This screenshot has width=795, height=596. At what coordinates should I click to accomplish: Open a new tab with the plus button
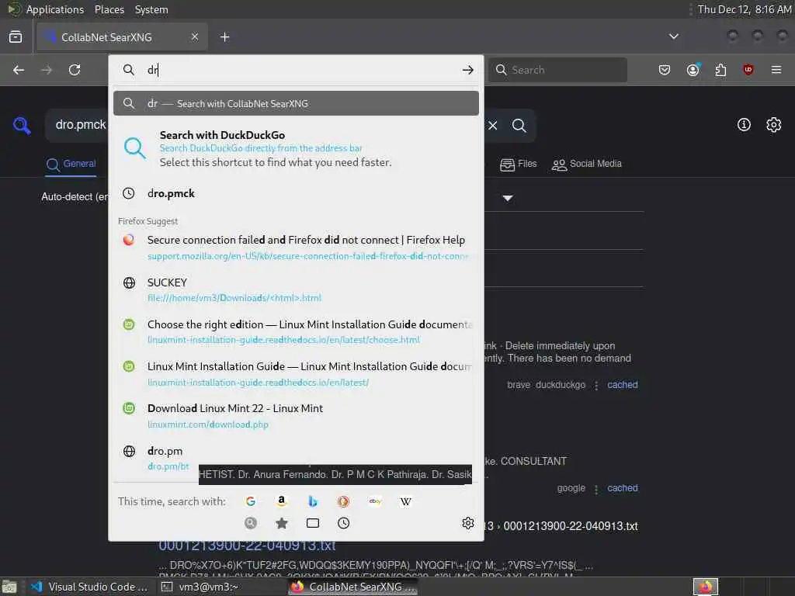(x=225, y=37)
